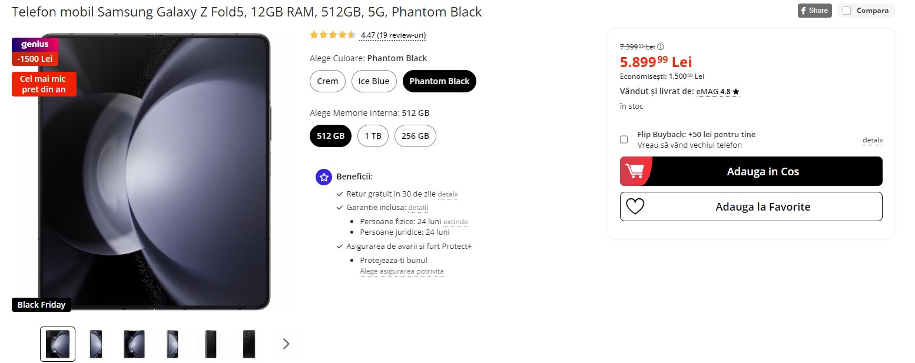The height and width of the screenshot is (363, 915).
Task: Click the heart icon beside Adauga la Favorite
Action: coord(634,207)
